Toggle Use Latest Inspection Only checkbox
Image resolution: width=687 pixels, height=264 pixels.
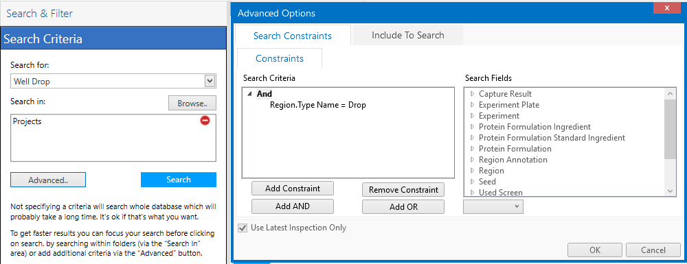pyautogui.click(x=241, y=228)
